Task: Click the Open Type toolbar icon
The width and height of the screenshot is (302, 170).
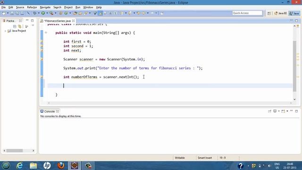Action: tap(75, 13)
